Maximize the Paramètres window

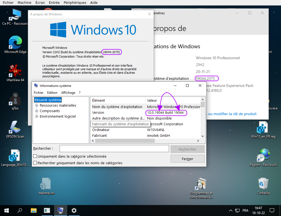point(250,13)
